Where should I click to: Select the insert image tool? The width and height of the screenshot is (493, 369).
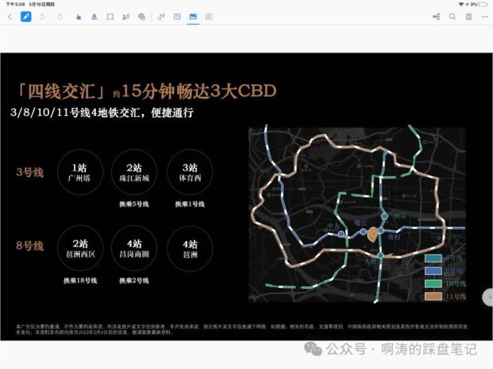(x=193, y=16)
